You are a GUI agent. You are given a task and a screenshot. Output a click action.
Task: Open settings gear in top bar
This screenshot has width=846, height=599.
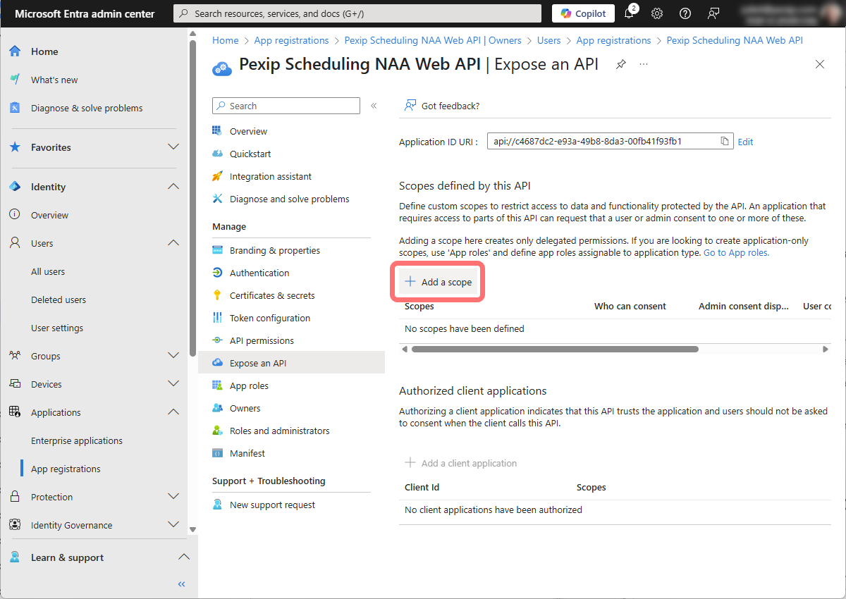pyautogui.click(x=657, y=13)
